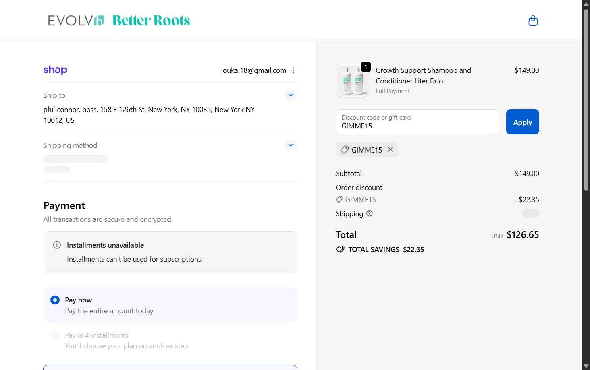Click the email joukai18@gmail.com
This screenshot has height=370, width=590.
[253, 70]
